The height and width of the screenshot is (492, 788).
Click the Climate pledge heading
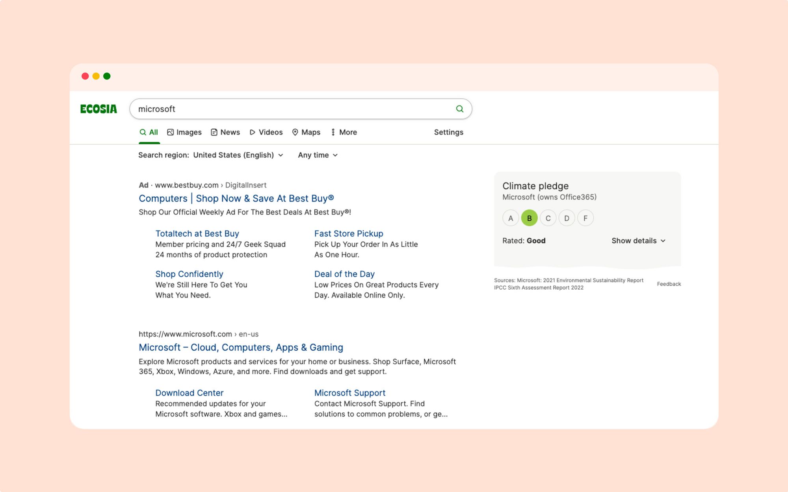535,186
